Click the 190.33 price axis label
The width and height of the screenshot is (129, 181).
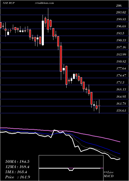121,40
